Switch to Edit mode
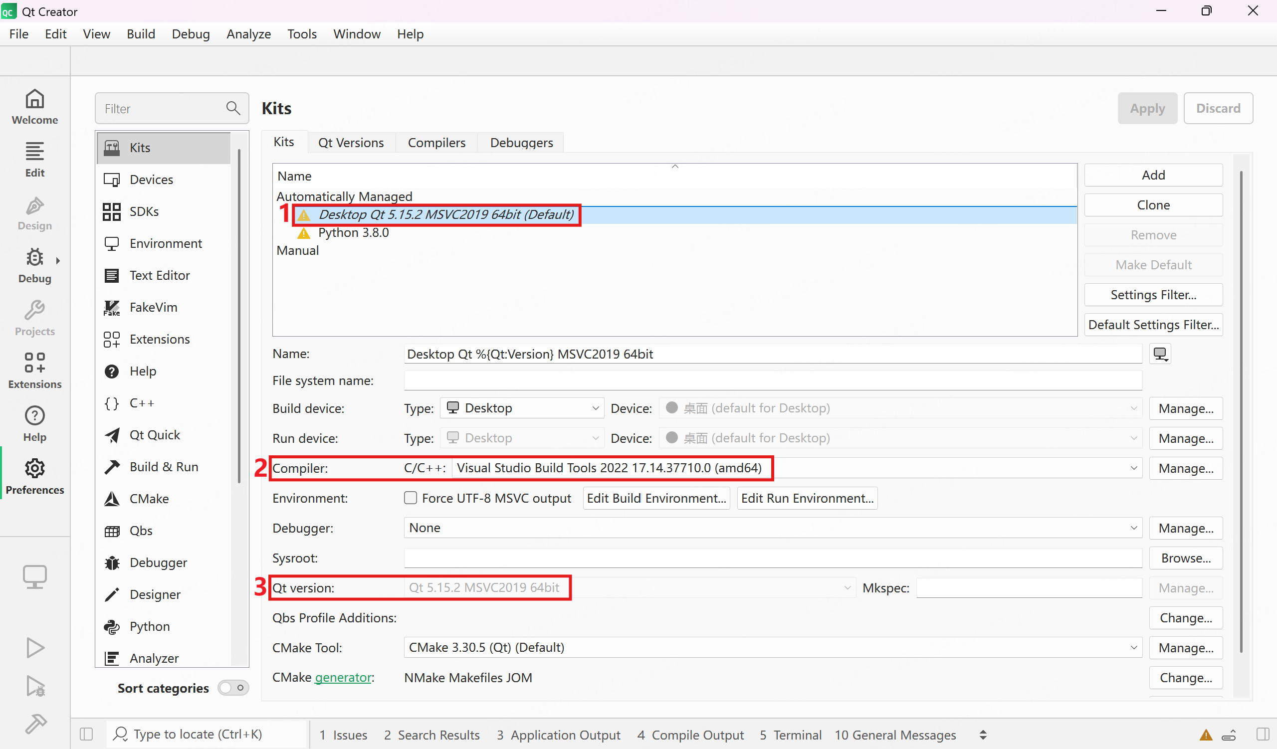This screenshot has height=749, width=1277. [x=35, y=160]
